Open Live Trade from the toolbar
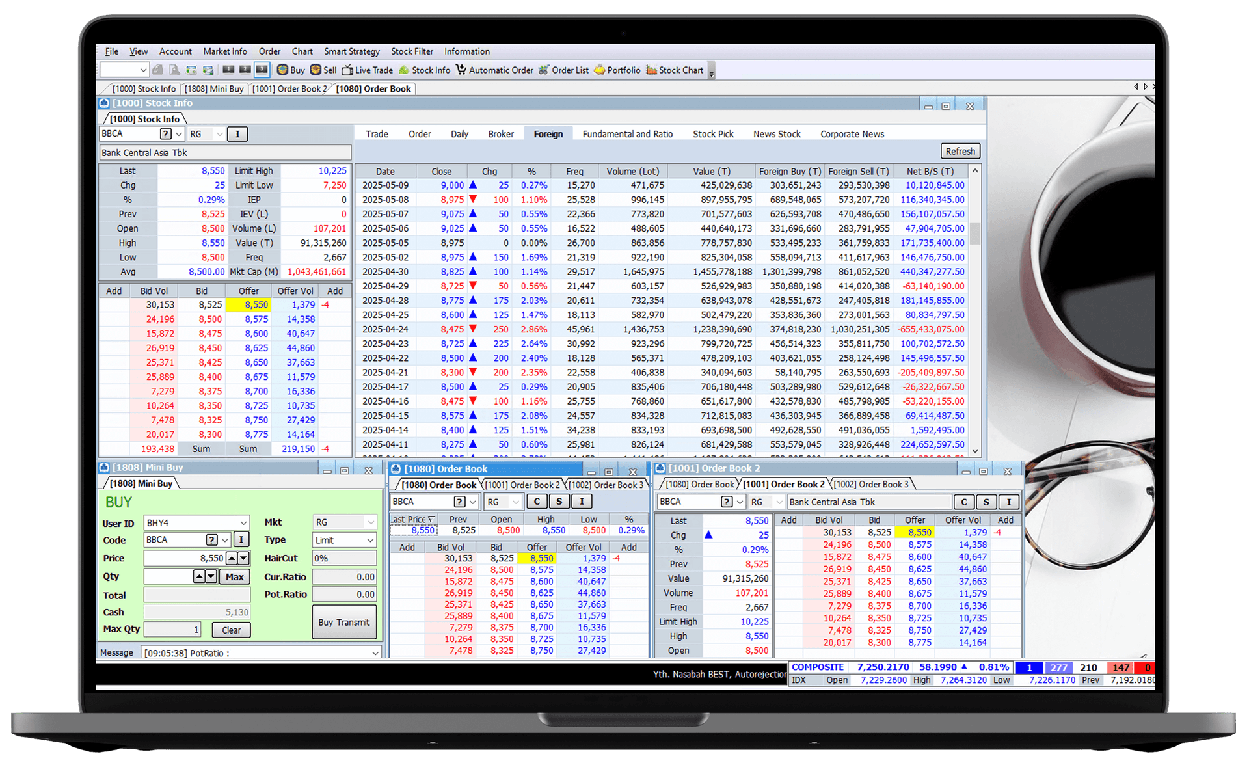1249x765 pixels. coord(347,70)
